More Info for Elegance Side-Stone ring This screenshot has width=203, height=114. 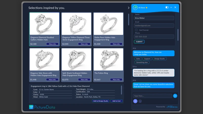[x=52, y=80]
